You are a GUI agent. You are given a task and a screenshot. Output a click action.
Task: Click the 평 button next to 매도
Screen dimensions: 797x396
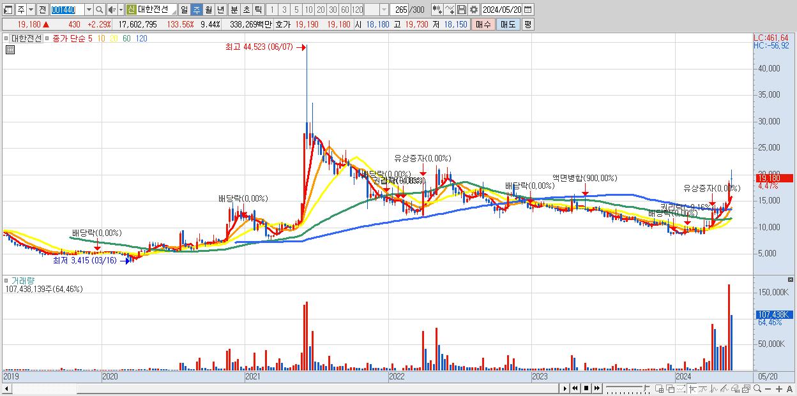click(x=528, y=24)
